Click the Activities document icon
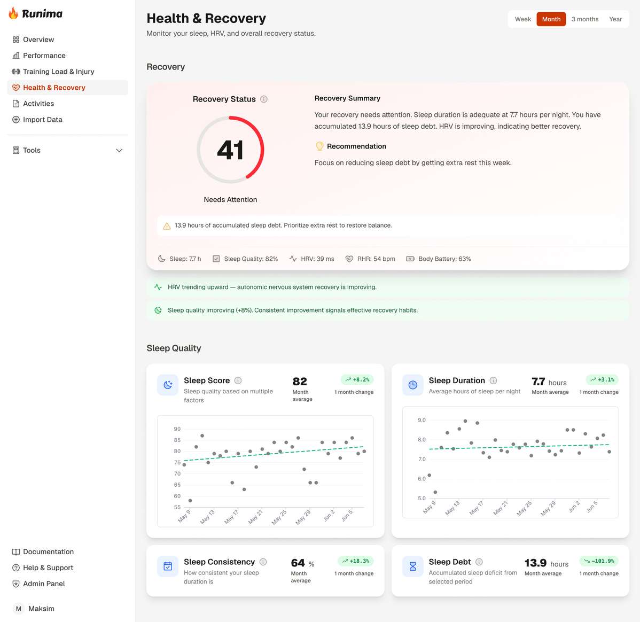 click(x=16, y=104)
